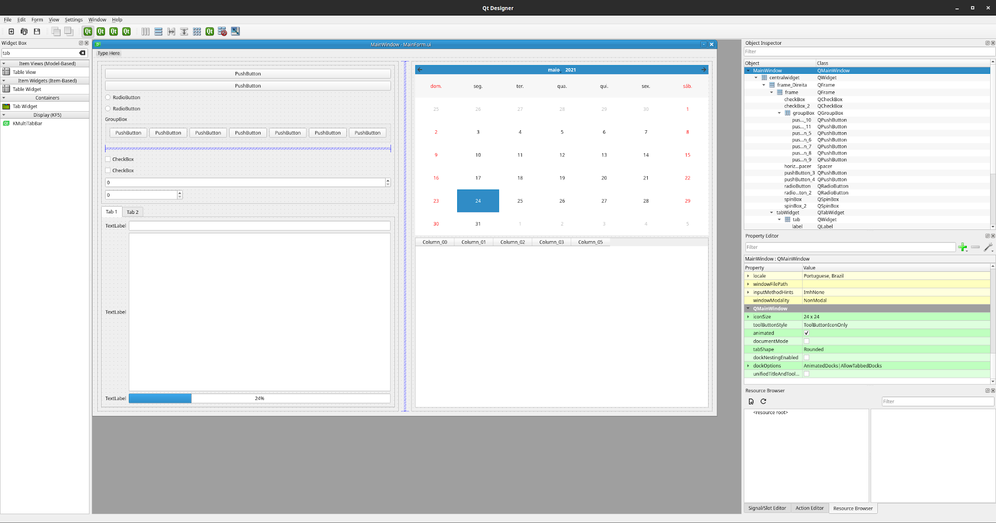Switch to the Action Editor tab
Viewport: 996px width, 523px height.
(809, 508)
